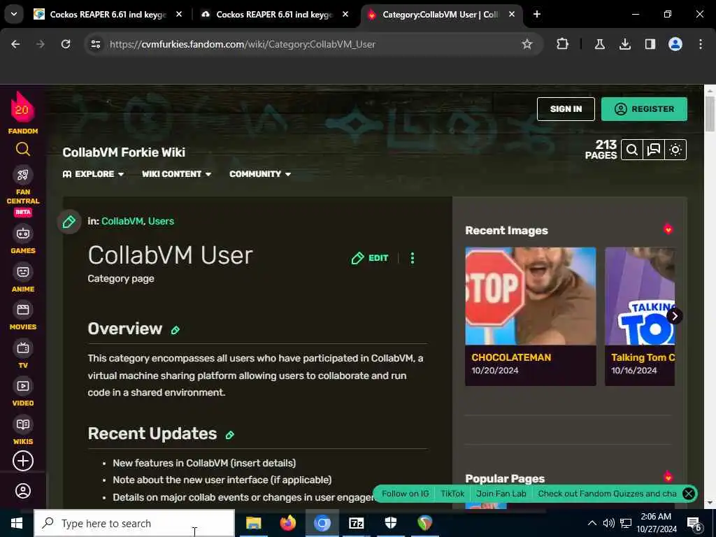716x537 pixels.
Task: Close the Category:CollabVM User tab
Action: click(x=512, y=14)
